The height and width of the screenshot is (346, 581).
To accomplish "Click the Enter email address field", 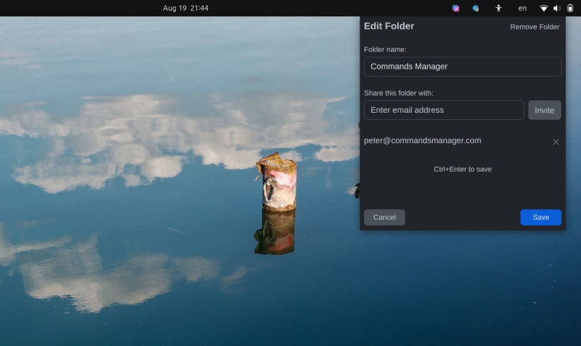I will coord(443,110).
